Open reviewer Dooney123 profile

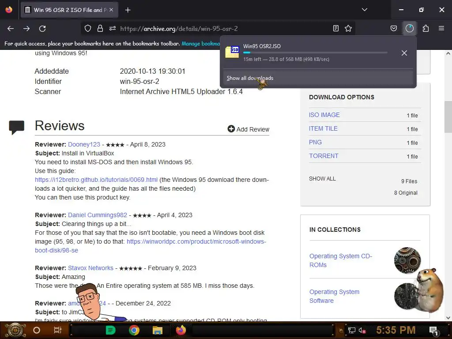point(84,144)
